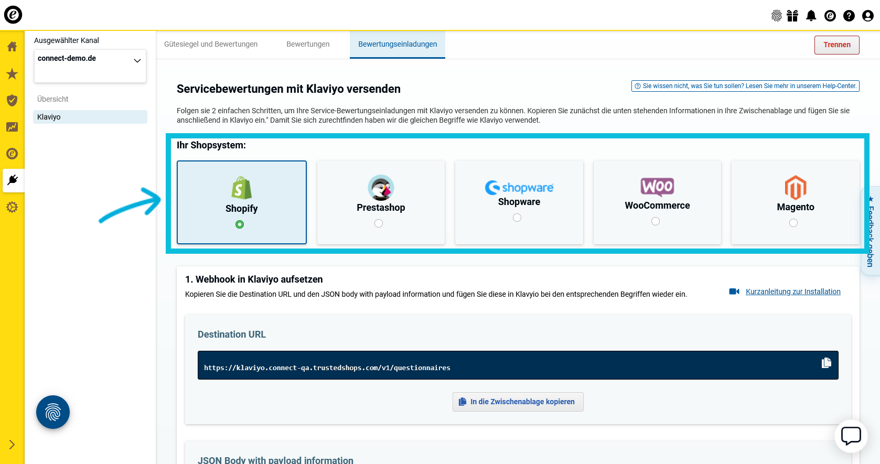Click the Trusted Shops logo at top left
Viewport: 880px width, 464px height.
(13, 15)
